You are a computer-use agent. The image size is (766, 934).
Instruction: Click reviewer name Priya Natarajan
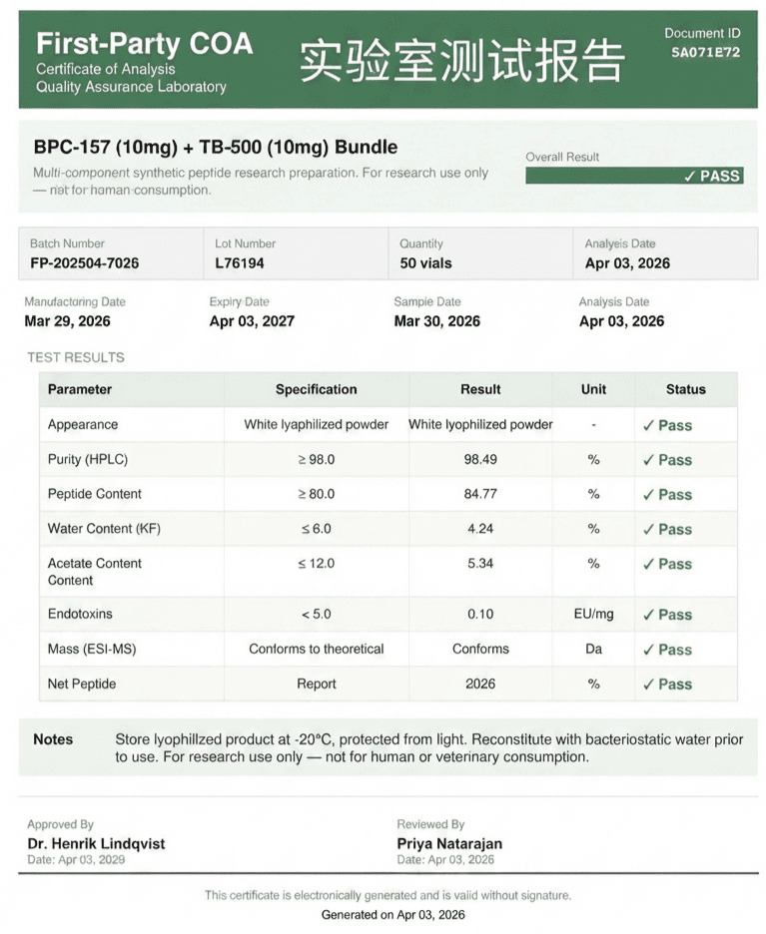point(449,843)
